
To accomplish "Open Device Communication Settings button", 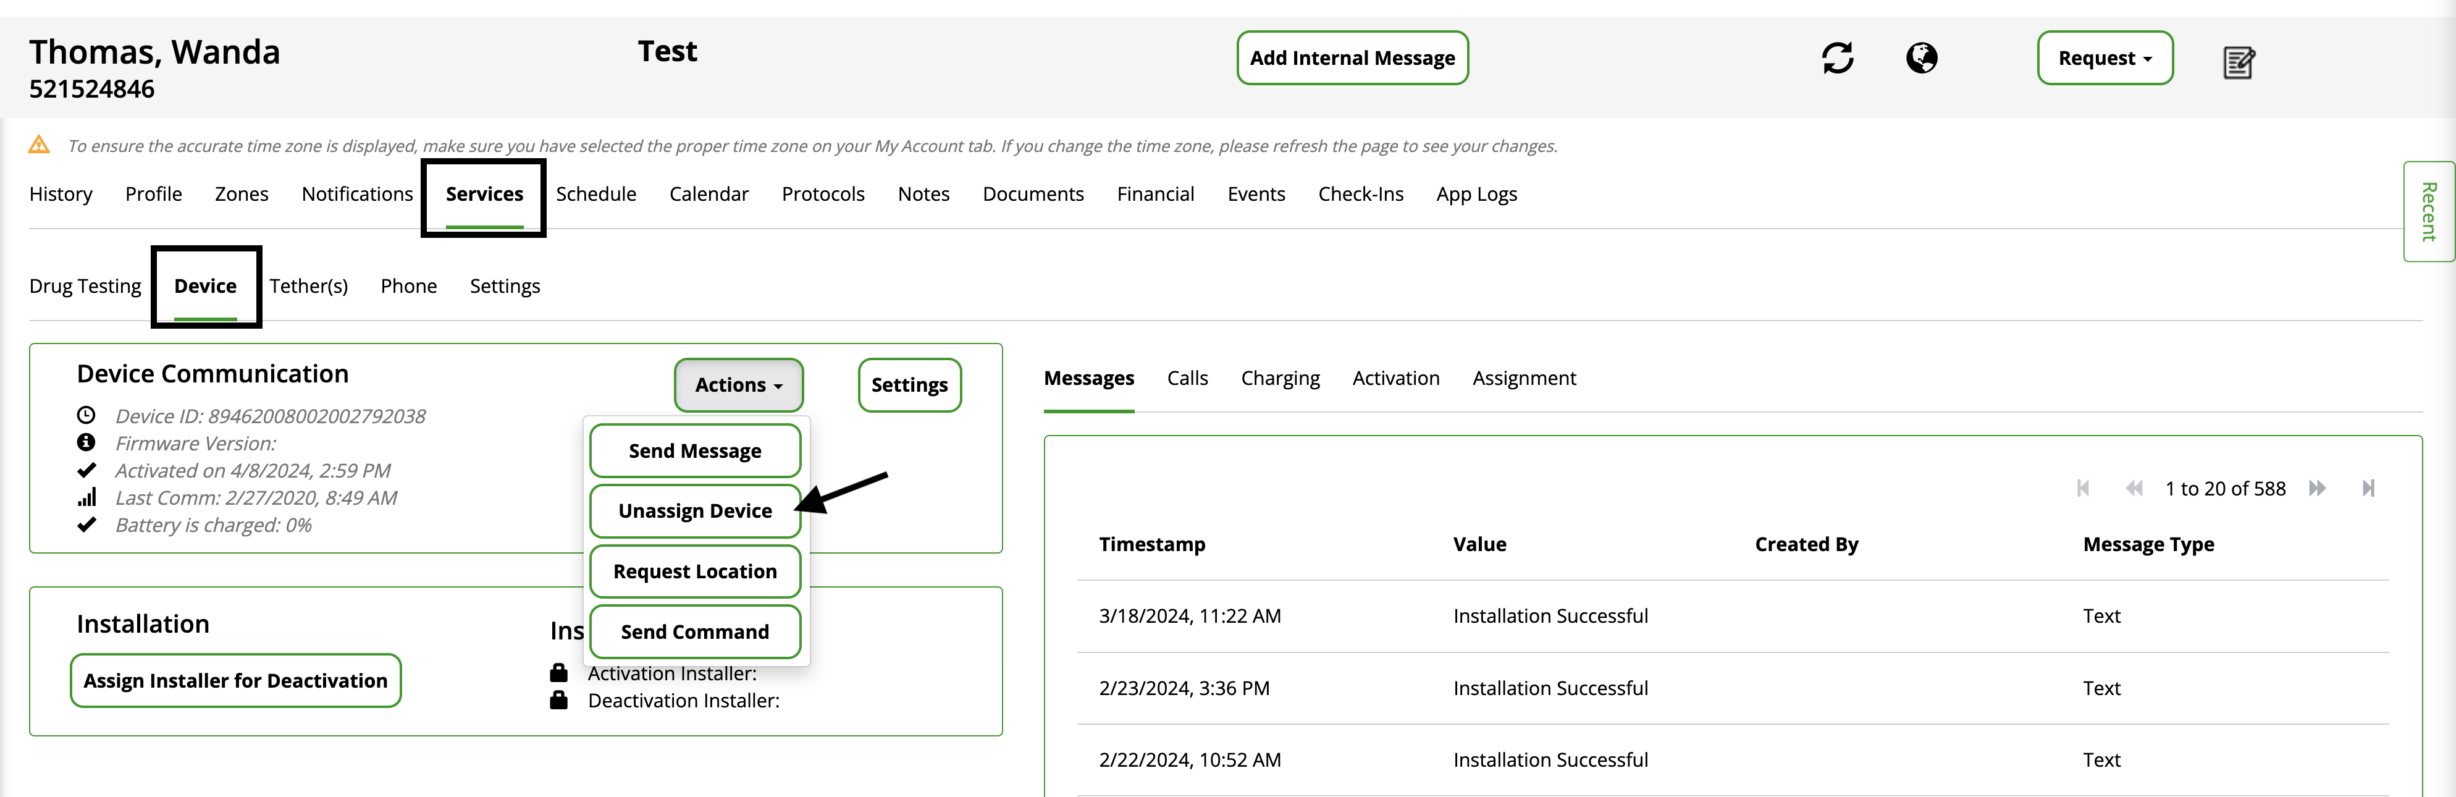I will click(909, 385).
